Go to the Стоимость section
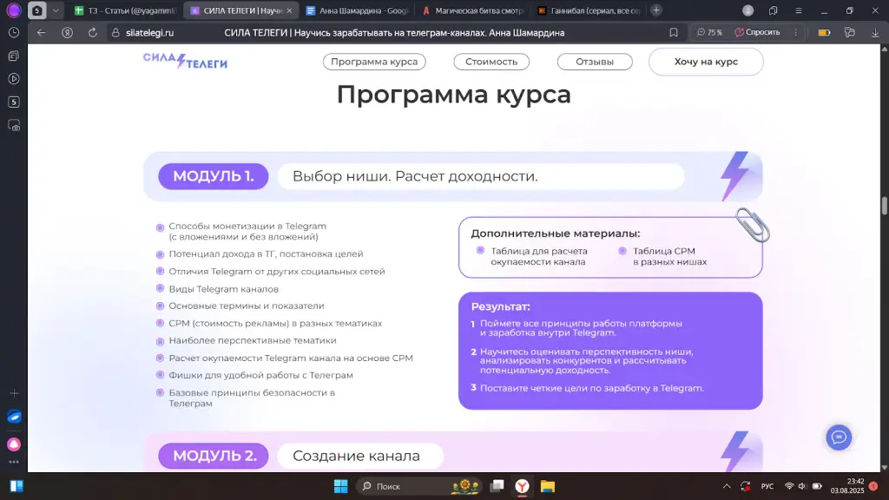The width and height of the screenshot is (889, 500). click(491, 62)
